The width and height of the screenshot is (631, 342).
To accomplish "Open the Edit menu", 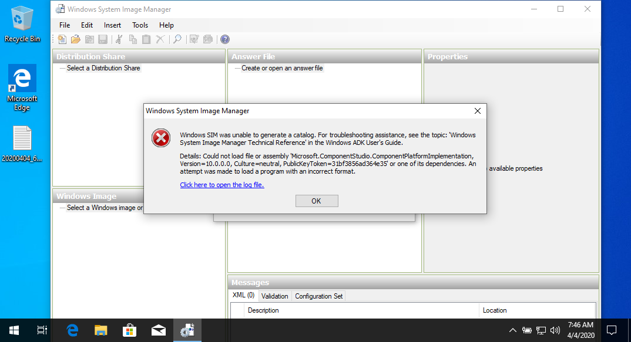I will coord(87,25).
